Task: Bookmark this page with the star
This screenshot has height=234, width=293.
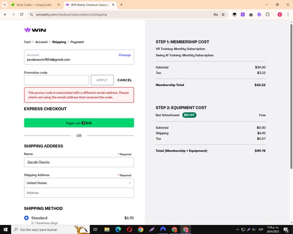Action: 223,15
